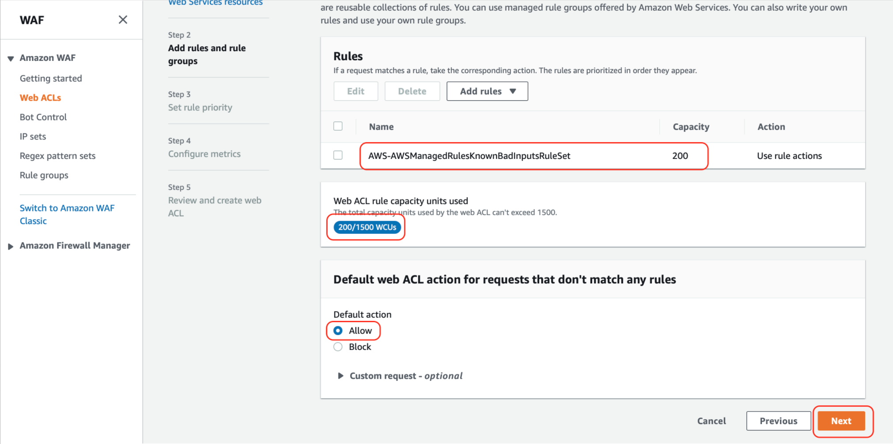Image resolution: width=893 pixels, height=444 pixels.
Task: Open IP sets page
Action: pyautogui.click(x=33, y=136)
